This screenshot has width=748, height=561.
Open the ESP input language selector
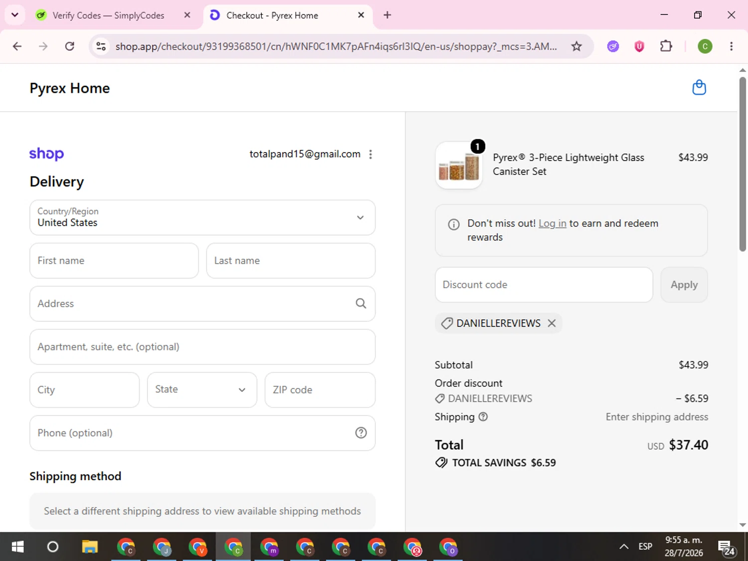coord(645,547)
